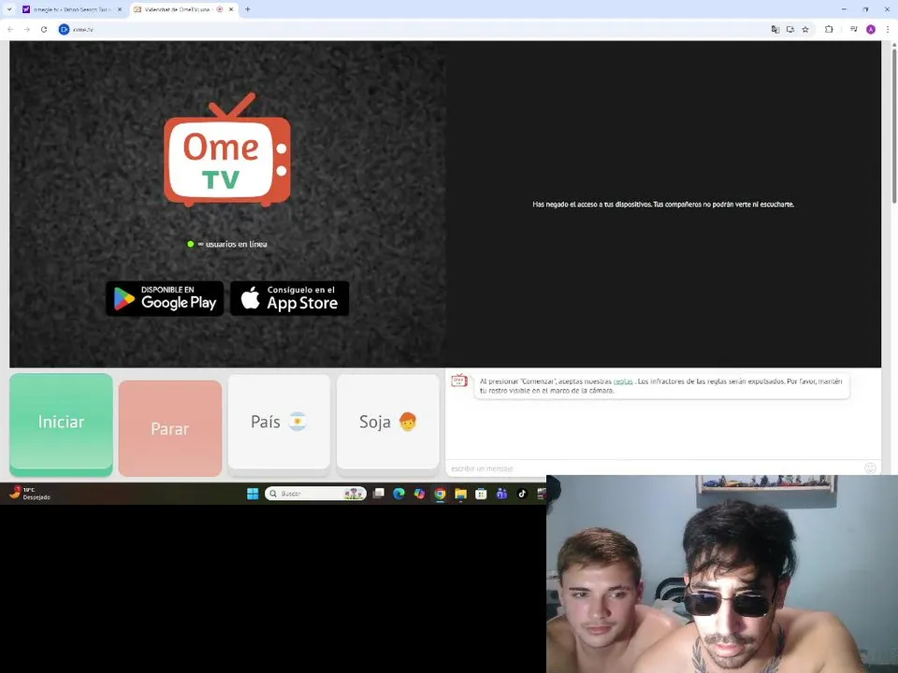
Task: Open the Windows Start menu
Action: pyautogui.click(x=253, y=494)
